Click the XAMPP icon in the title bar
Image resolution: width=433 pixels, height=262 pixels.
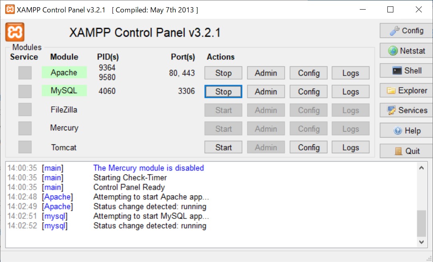(10, 9)
